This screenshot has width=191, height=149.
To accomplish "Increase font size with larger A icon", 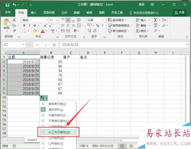I will coord(45,26).
